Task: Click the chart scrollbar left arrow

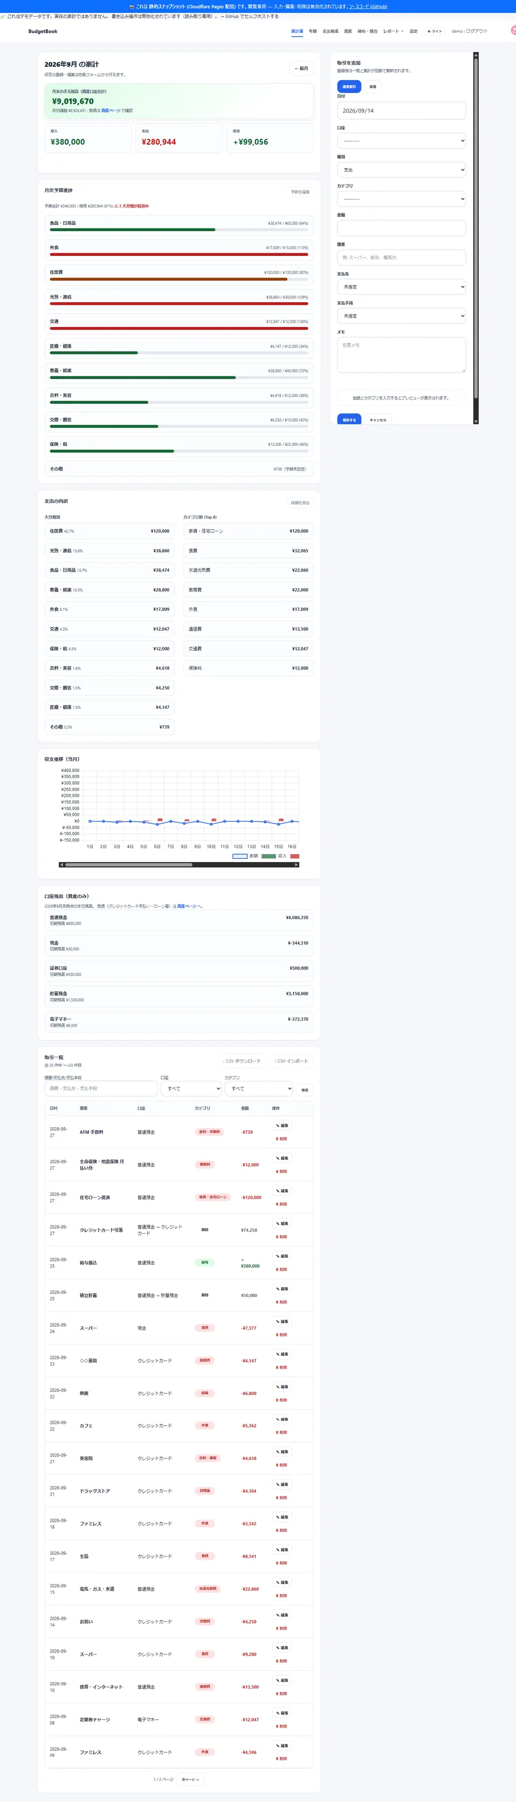Action: click(61, 865)
